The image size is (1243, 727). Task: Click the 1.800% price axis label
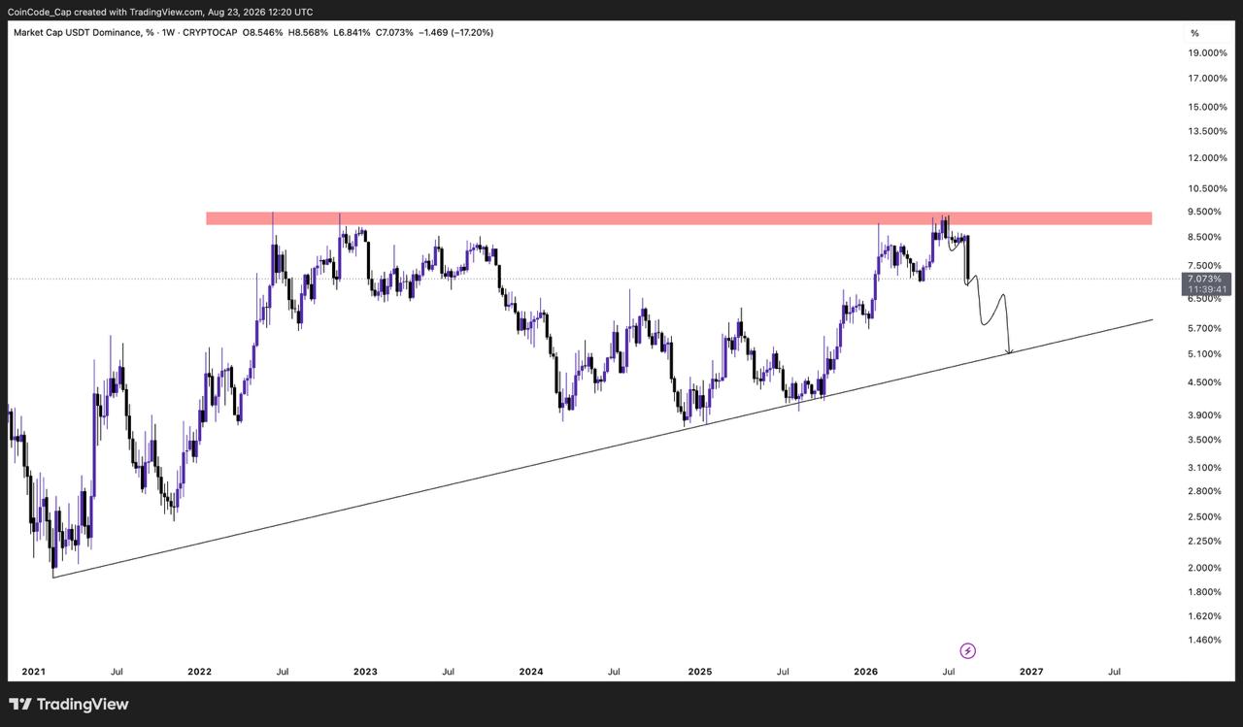[1207, 592]
